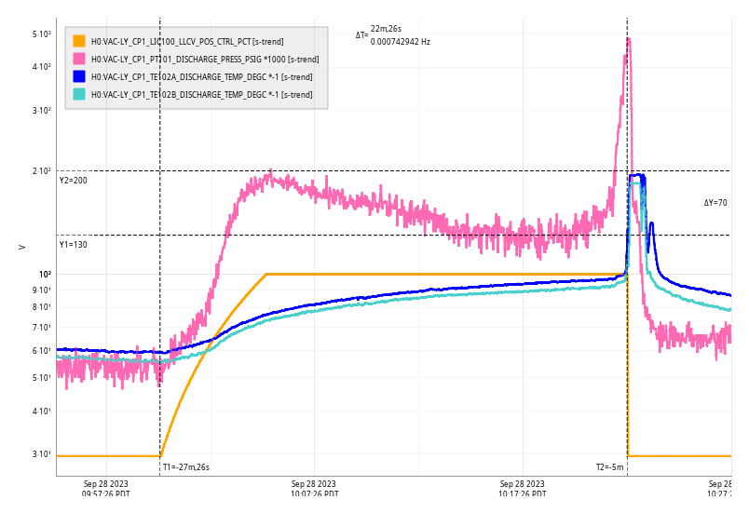Screen dimensions: 749x513
Task: Click the ΔY=70 readout
Action: pyautogui.click(x=715, y=203)
